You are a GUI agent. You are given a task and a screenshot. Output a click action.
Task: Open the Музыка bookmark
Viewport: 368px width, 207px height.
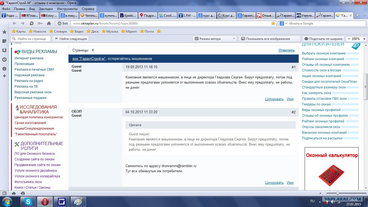(110, 31)
